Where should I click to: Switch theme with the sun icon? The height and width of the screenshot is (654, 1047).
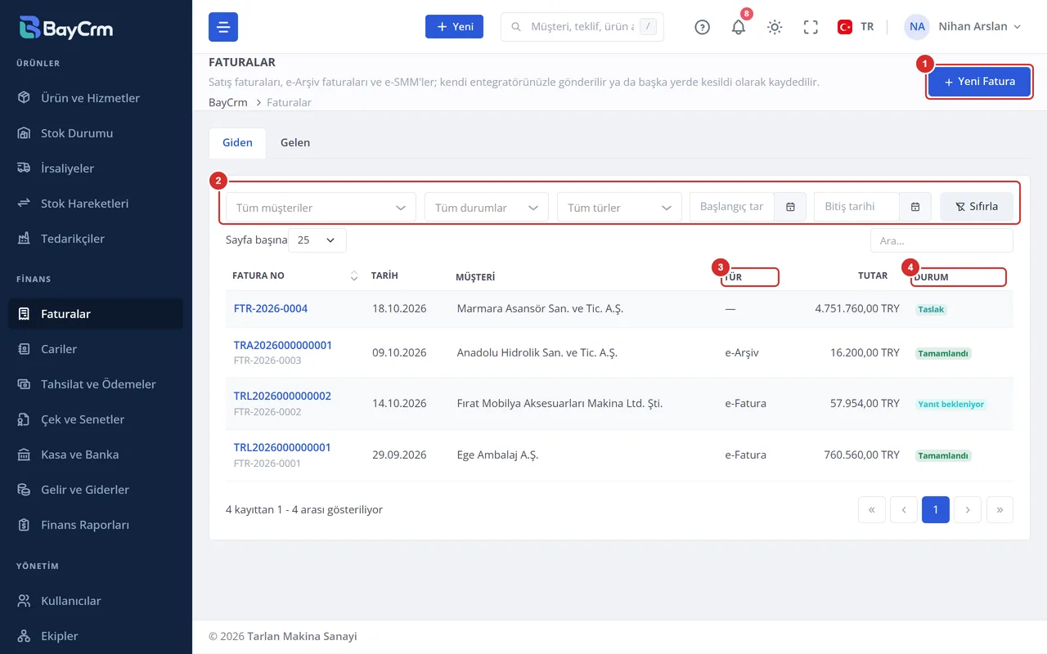(775, 27)
